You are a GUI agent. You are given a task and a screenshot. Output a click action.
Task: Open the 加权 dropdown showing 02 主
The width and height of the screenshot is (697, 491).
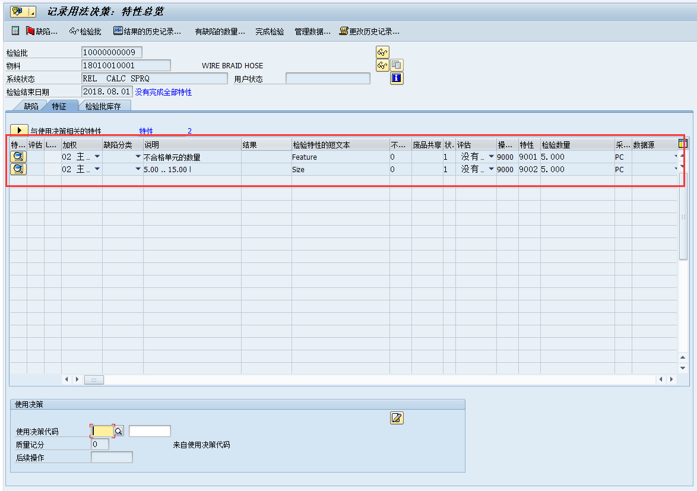point(96,156)
